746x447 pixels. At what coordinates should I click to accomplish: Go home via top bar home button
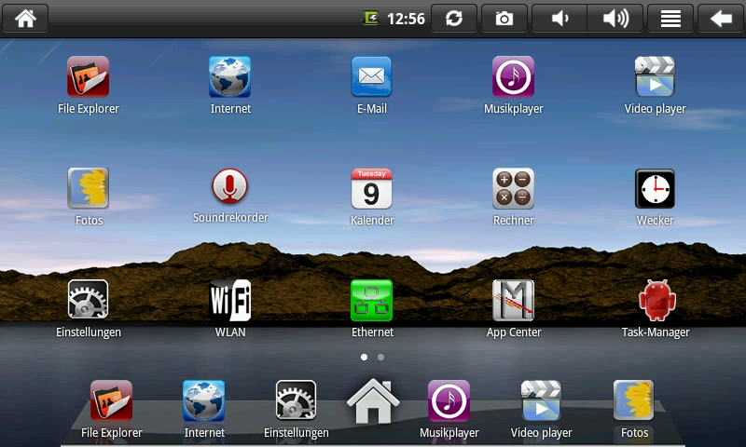point(25,19)
